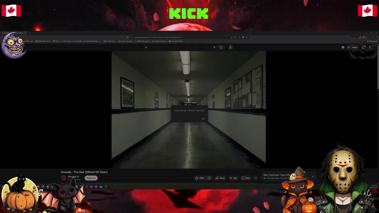Open a new browser tab with plus
The width and height of the screenshot is (379, 213).
[29, 33]
